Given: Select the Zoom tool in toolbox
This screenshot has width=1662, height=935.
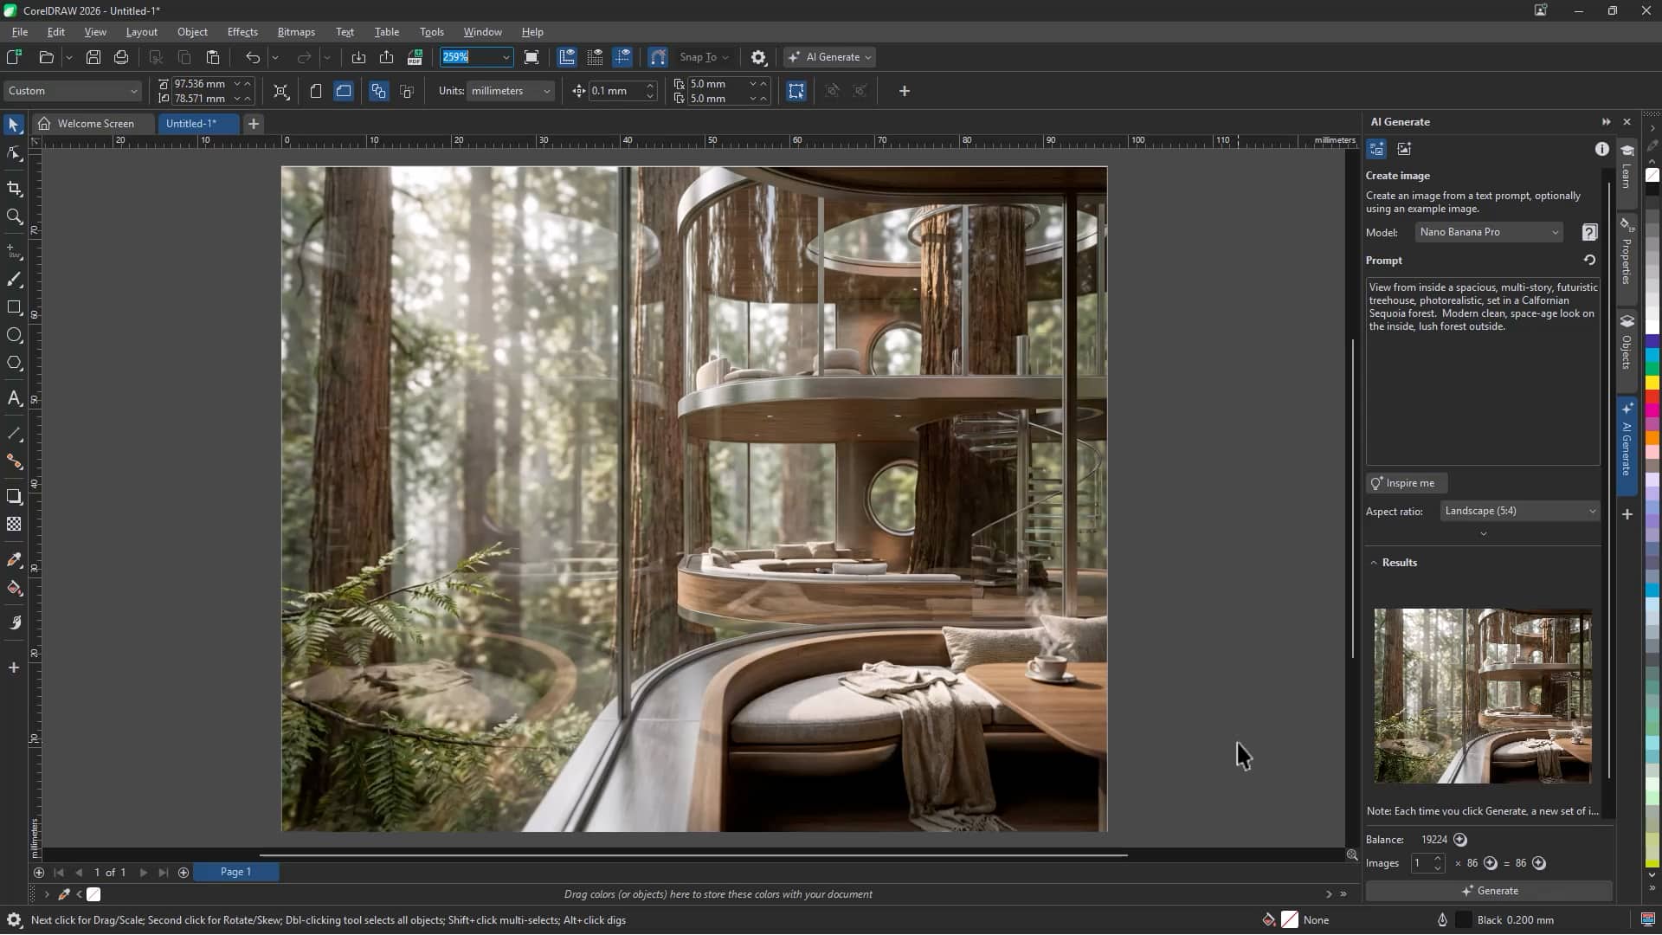Looking at the screenshot, I should point(14,216).
